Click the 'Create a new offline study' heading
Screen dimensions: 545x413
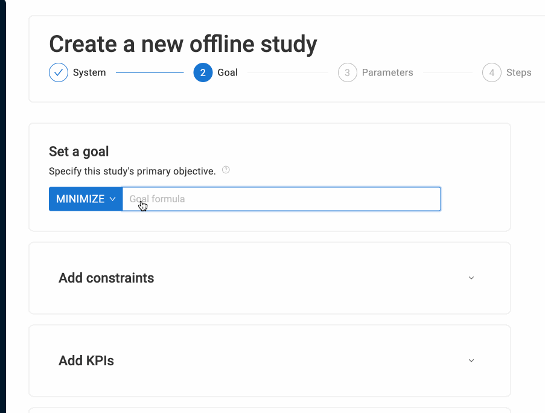pos(183,45)
